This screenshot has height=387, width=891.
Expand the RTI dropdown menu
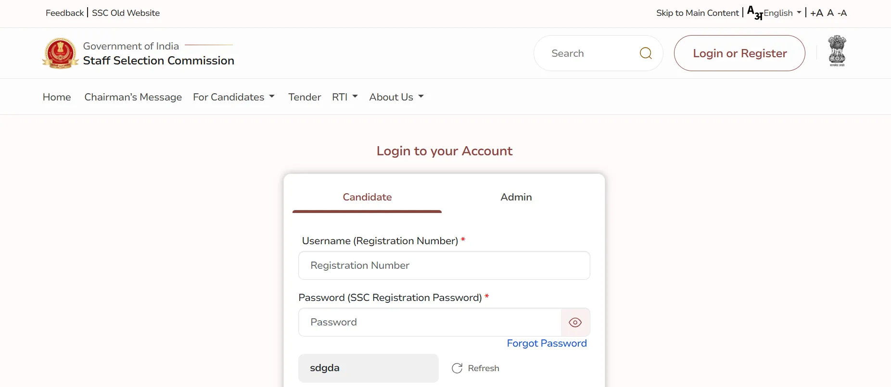coord(345,97)
